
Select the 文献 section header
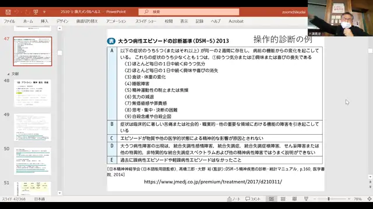(x=15, y=74)
